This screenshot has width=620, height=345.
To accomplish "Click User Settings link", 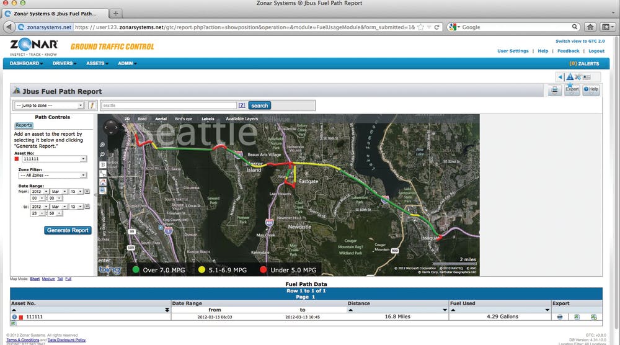I will (513, 51).
